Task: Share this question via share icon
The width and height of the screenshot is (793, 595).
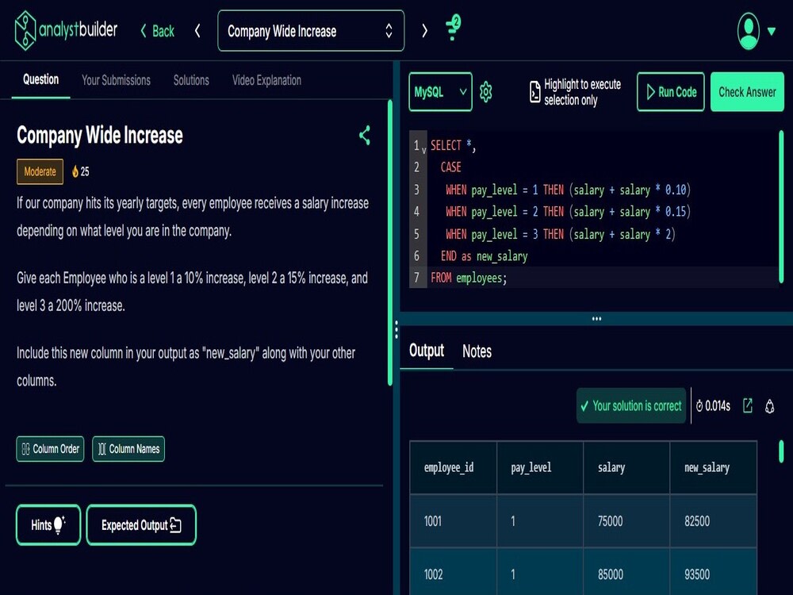Action: 365,136
